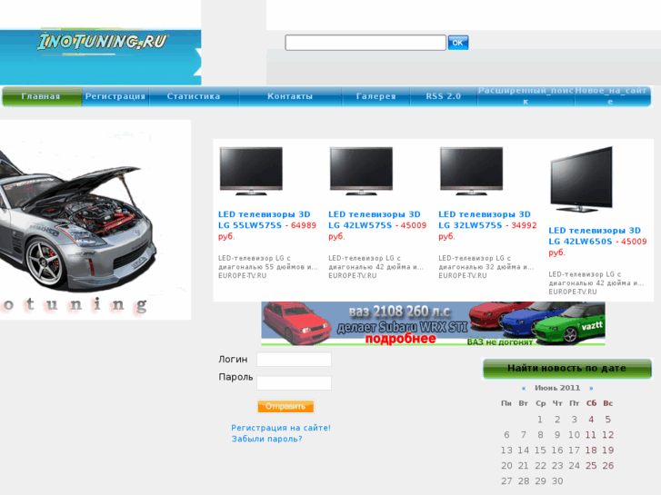The height and width of the screenshot is (495, 661).
Task: Click the LG 42LW575S TV thumbnail
Action: [361, 171]
